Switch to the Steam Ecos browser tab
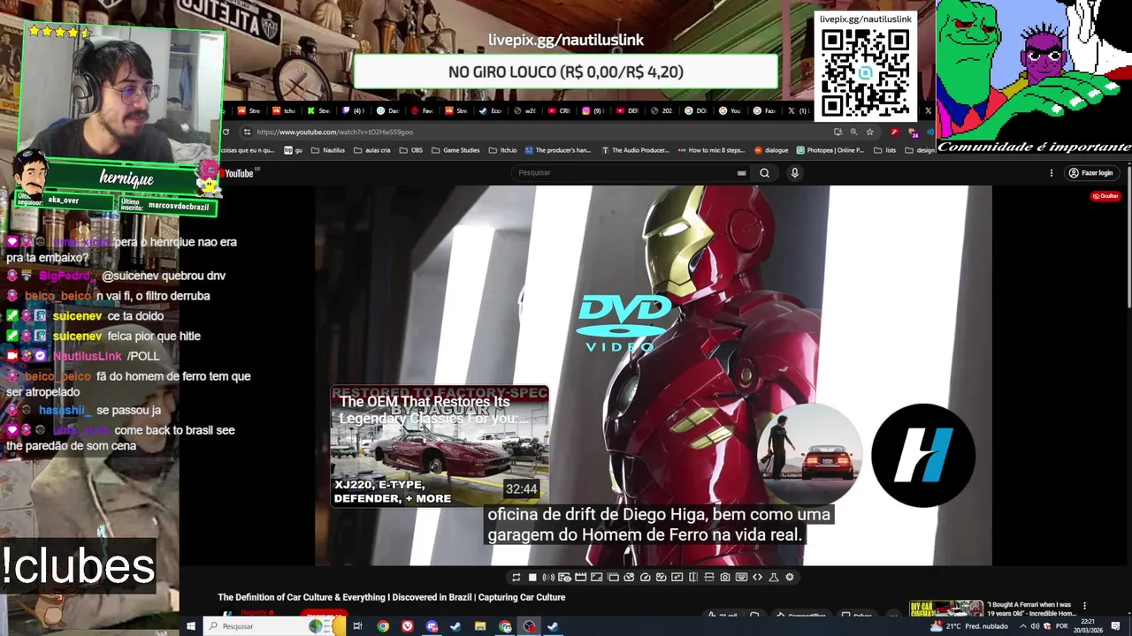The image size is (1132, 636). (490, 111)
